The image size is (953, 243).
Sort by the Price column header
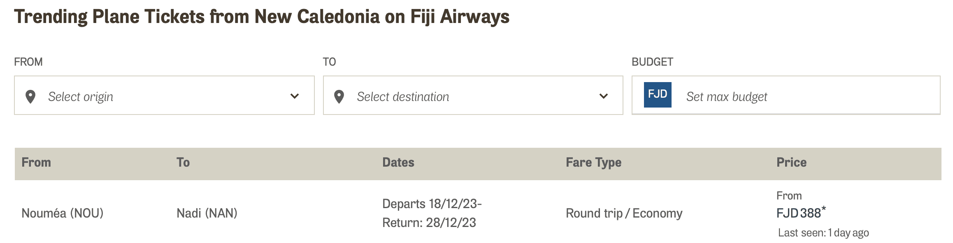coord(791,163)
